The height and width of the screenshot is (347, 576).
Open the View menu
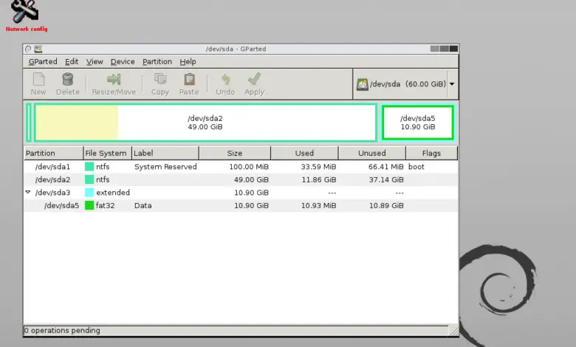coord(95,62)
